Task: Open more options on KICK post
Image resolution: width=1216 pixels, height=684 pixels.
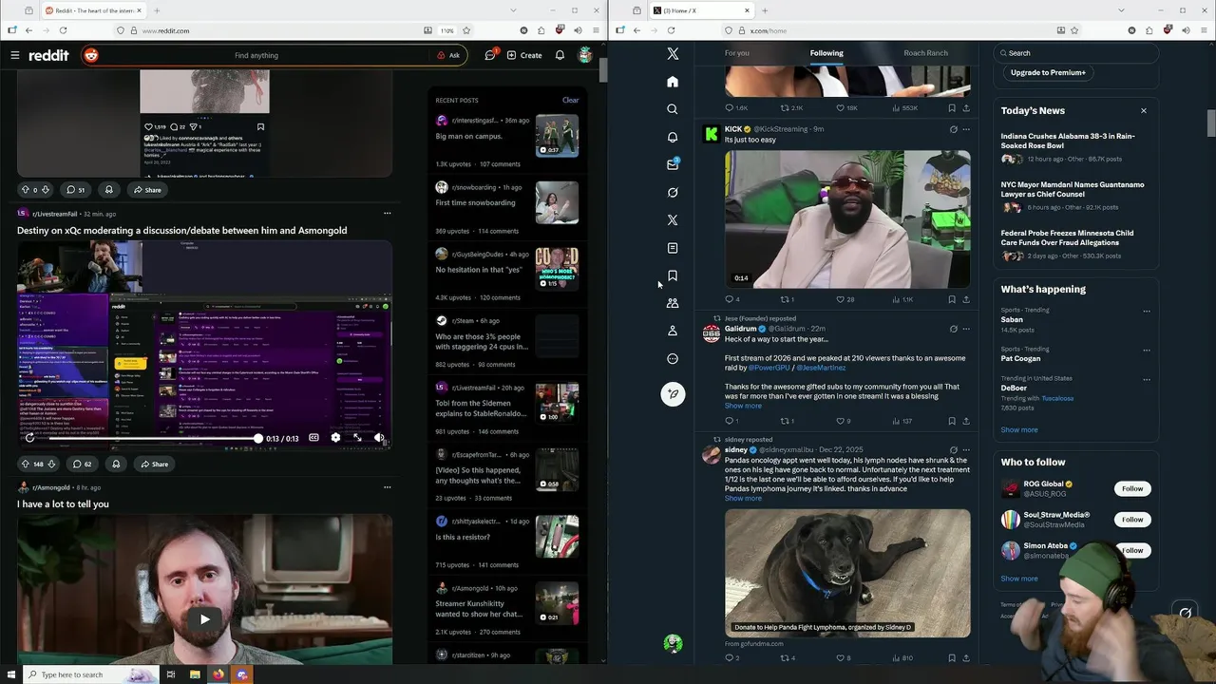Action: pyautogui.click(x=966, y=129)
